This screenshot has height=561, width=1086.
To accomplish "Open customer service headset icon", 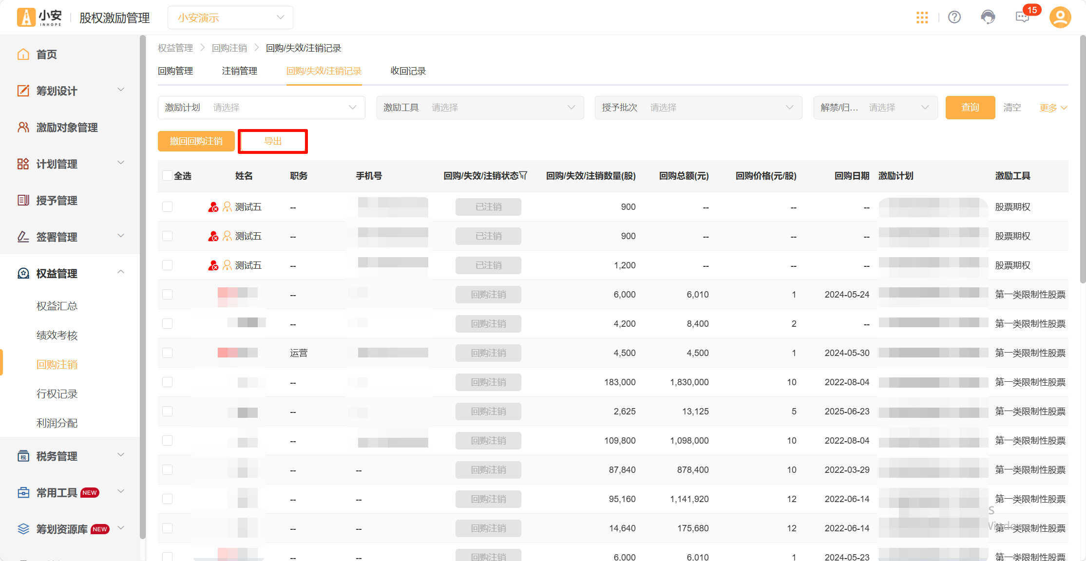I will tap(988, 18).
